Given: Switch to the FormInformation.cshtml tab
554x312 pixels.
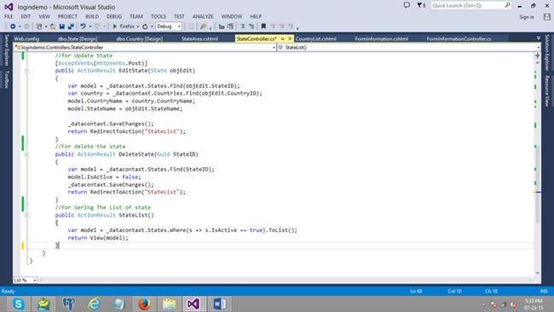Looking at the screenshot, I should [382, 39].
